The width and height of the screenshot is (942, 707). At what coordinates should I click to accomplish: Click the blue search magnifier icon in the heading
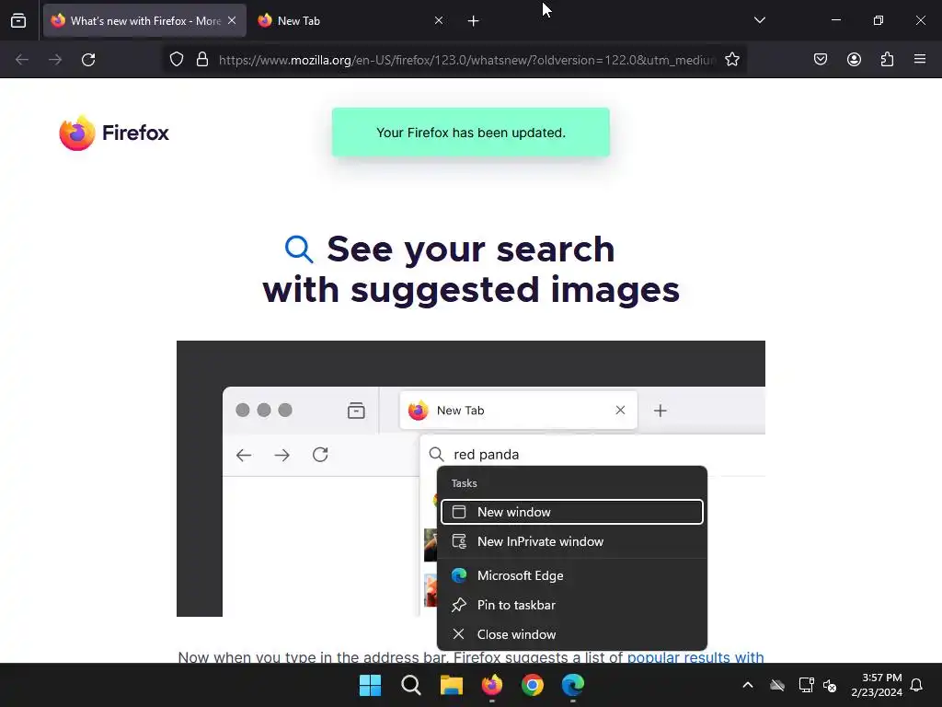coord(299,249)
